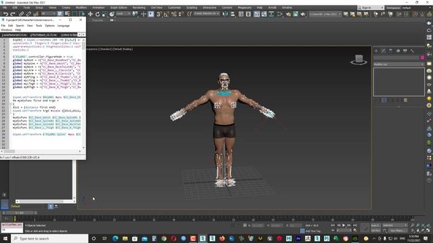Open the Rendering menu
Viewport: 433px width, 243px height.
coord(139,7)
